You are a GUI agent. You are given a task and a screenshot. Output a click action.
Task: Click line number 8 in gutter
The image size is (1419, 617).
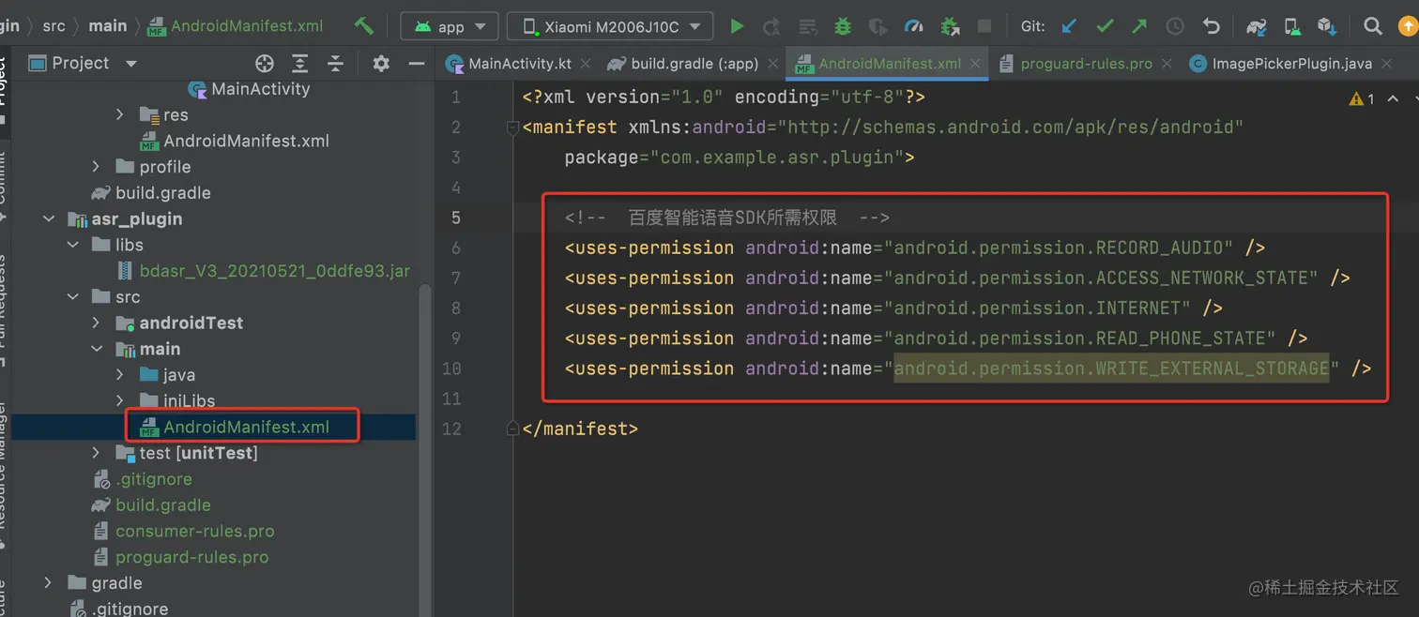tap(455, 308)
